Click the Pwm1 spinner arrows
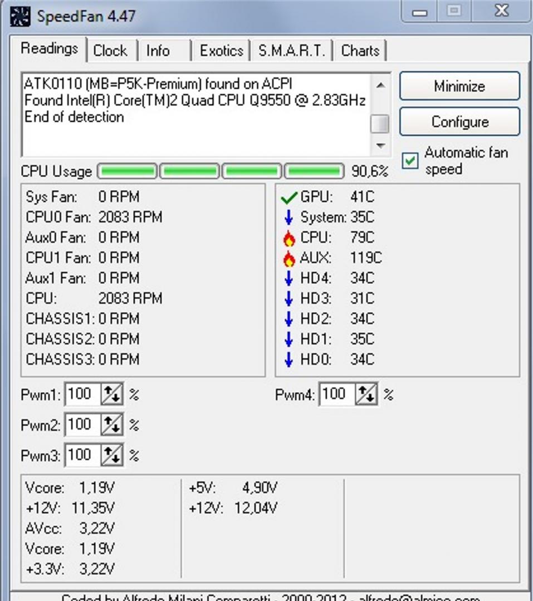This screenshot has height=601, width=533. (111, 394)
